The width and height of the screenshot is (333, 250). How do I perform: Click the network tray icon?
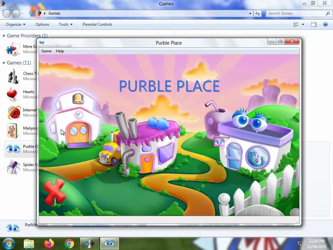click(x=300, y=243)
